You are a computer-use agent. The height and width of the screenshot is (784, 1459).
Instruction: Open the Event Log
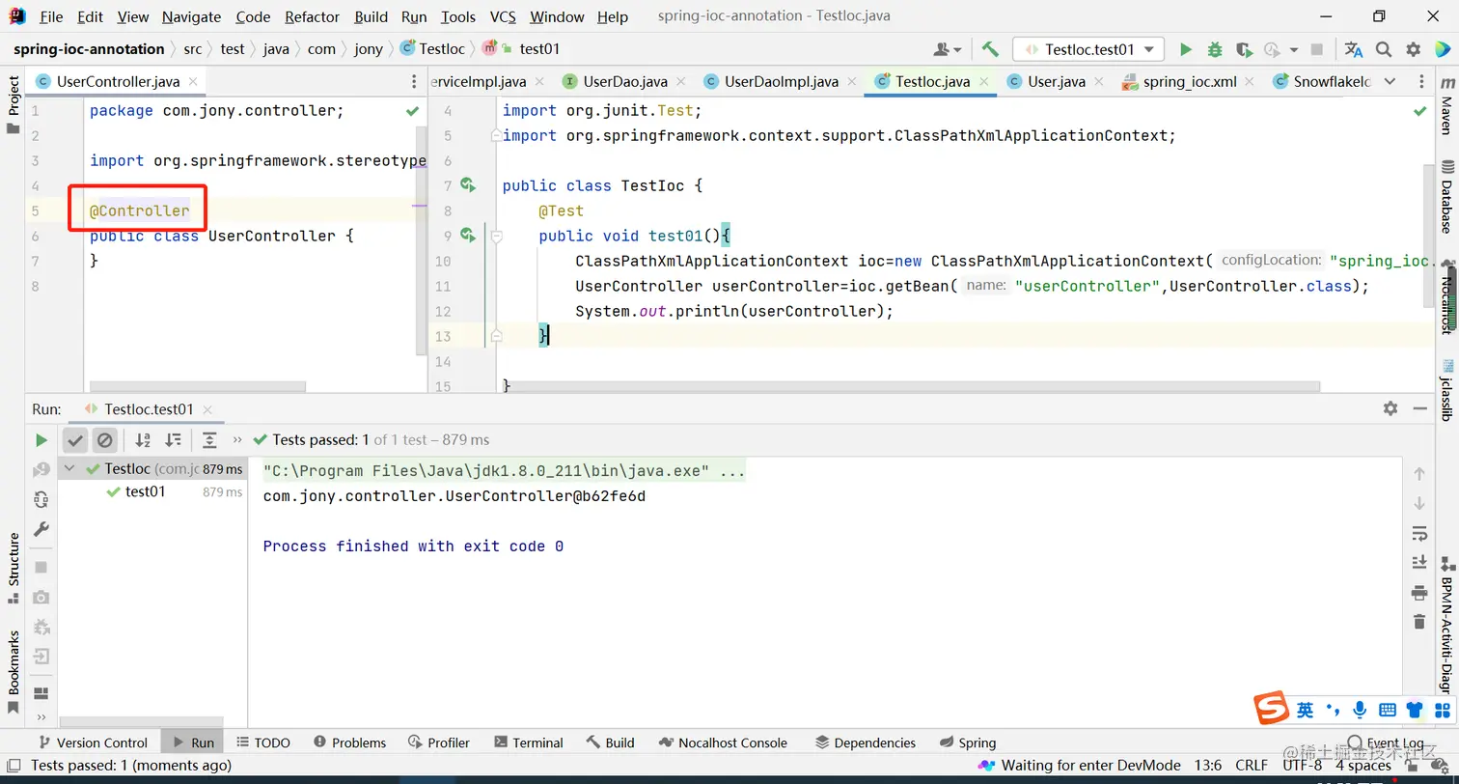[1385, 742]
